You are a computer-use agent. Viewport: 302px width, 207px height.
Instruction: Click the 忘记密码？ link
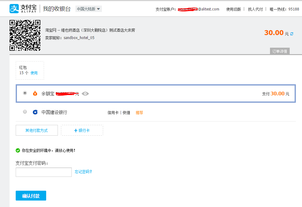(83, 172)
